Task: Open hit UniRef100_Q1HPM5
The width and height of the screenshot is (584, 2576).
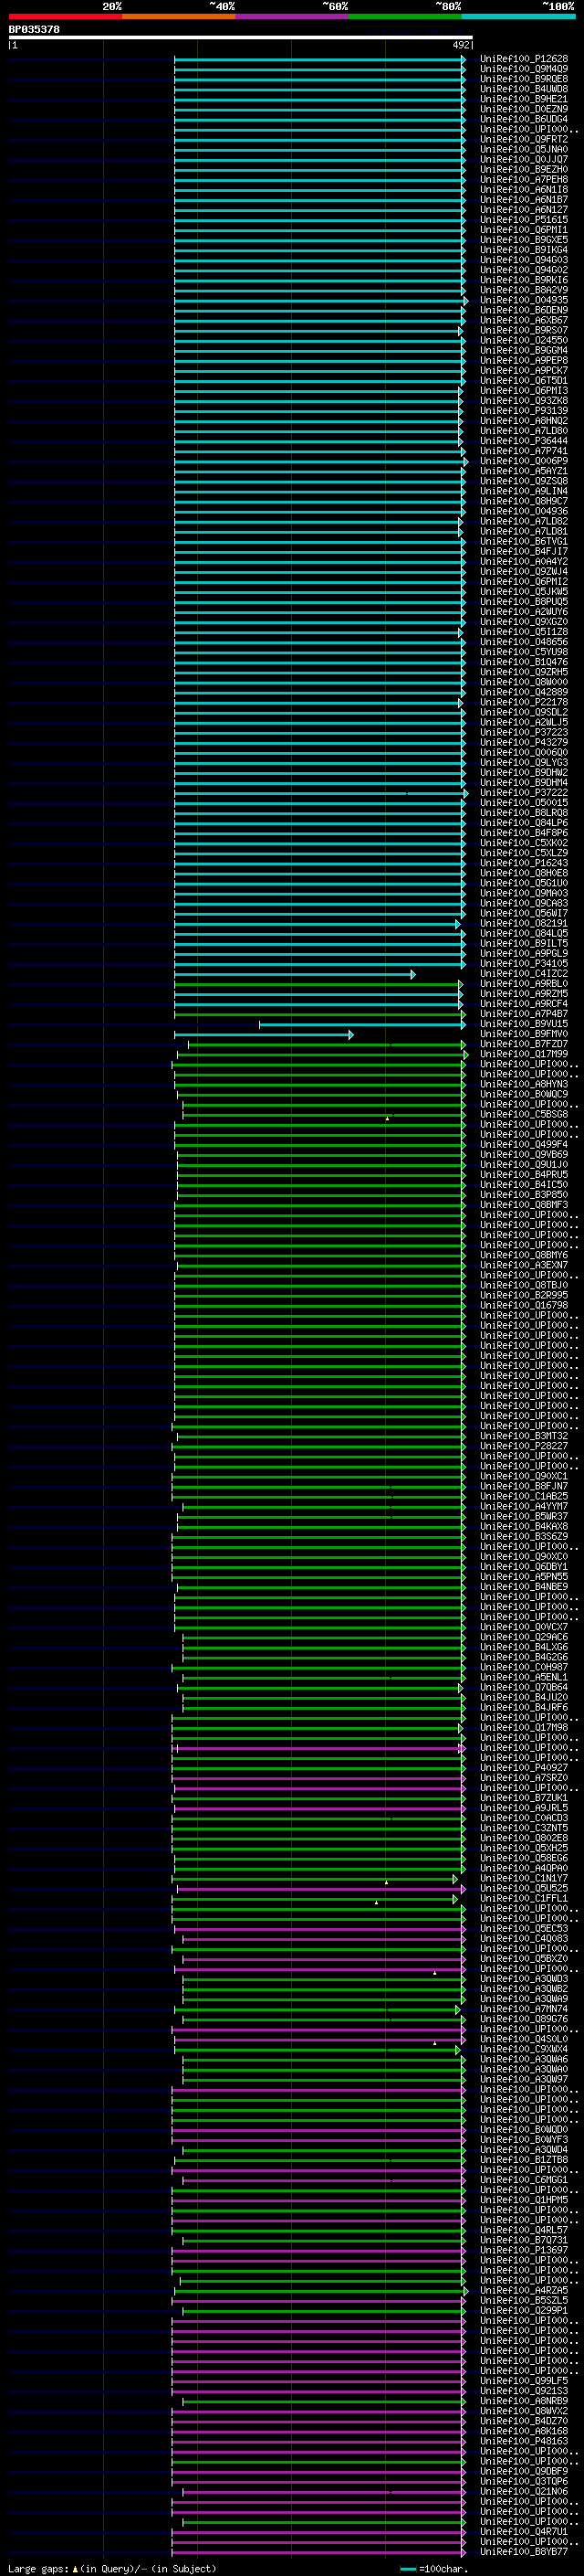Action: (524, 2200)
